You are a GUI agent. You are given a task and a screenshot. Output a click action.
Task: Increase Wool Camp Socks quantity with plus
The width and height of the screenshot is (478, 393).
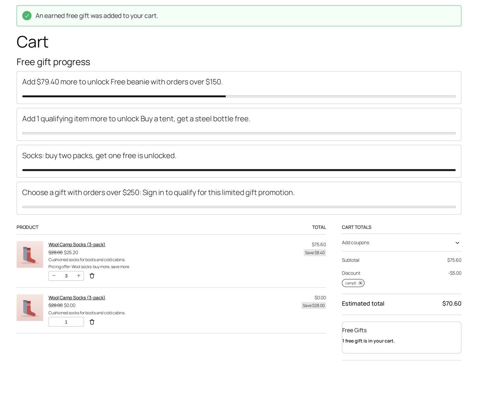click(79, 276)
